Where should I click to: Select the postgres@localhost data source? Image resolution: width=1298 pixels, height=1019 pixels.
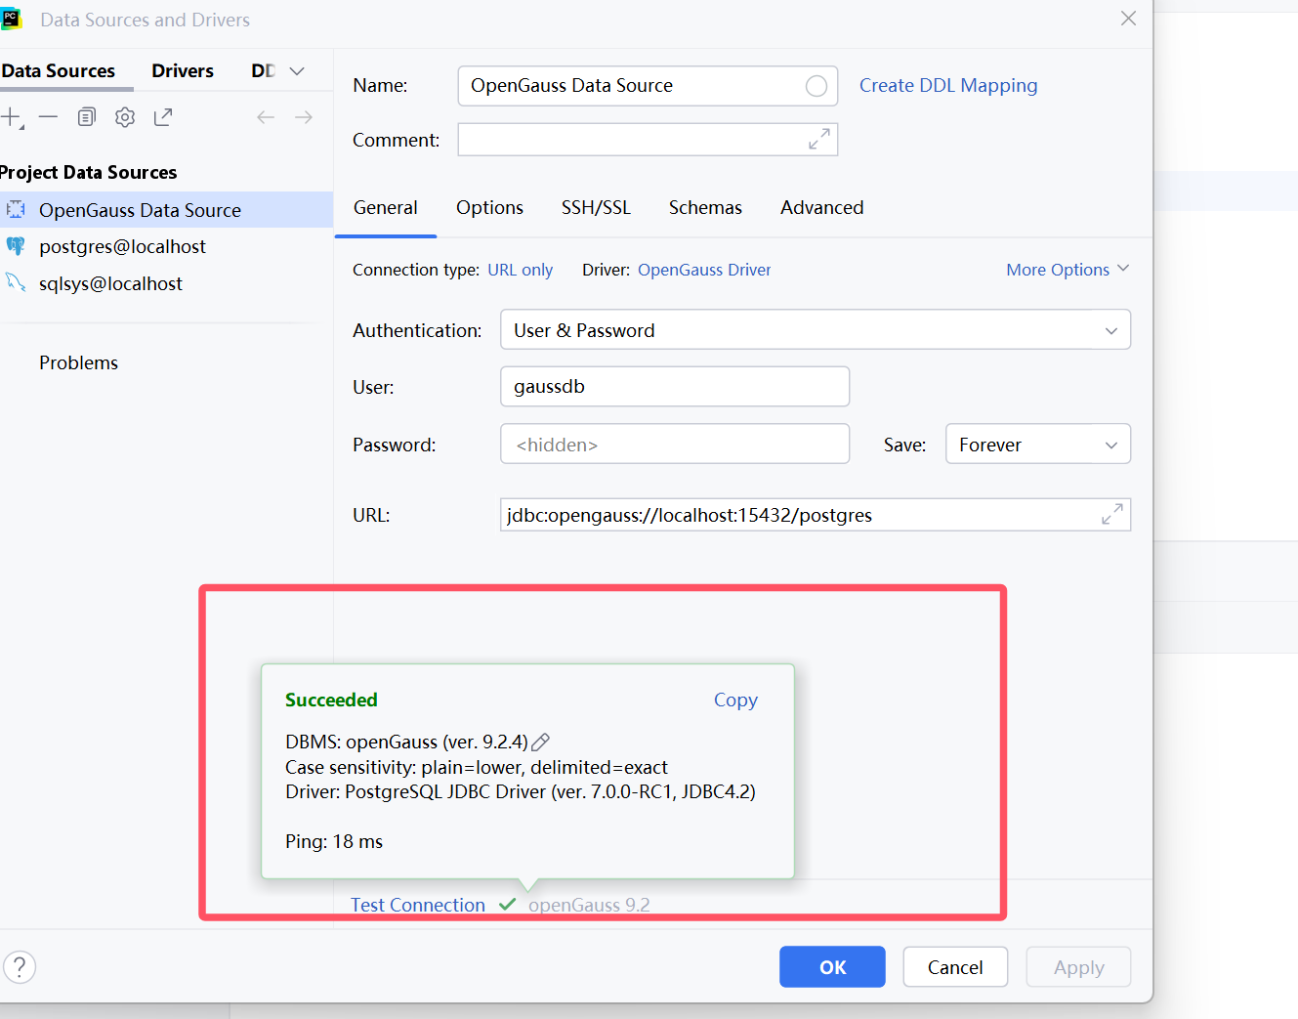coord(123,246)
